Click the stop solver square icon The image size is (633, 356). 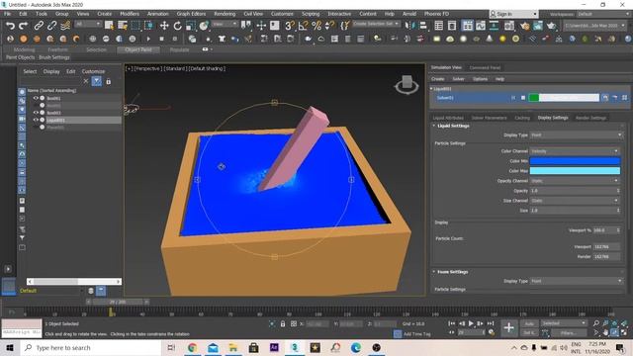[x=523, y=98]
